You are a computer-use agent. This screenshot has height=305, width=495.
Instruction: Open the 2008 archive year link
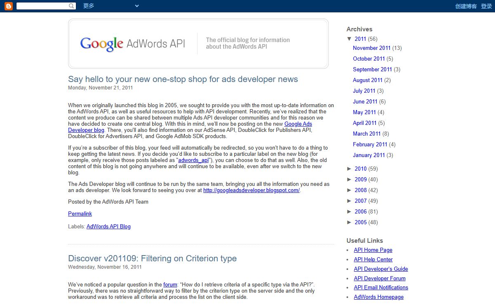coord(361,190)
